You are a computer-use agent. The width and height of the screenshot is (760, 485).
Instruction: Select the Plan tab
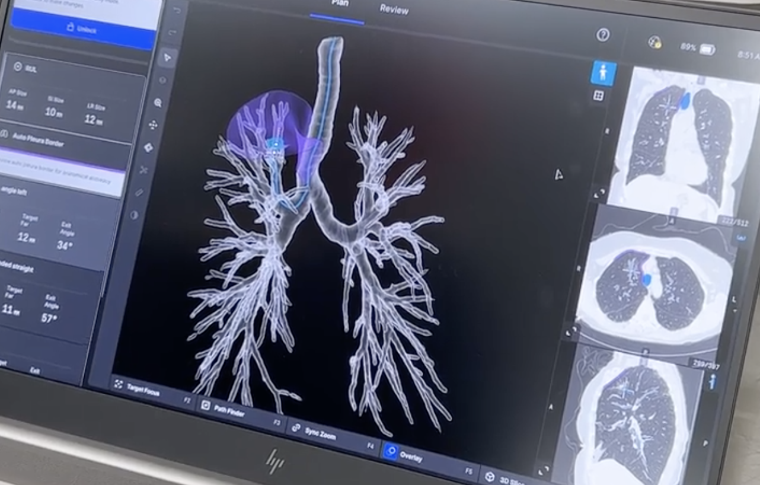(x=339, y=4)
